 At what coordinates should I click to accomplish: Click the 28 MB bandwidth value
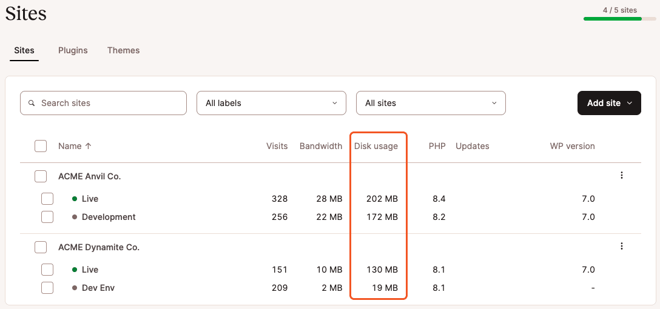coord(329,199)
